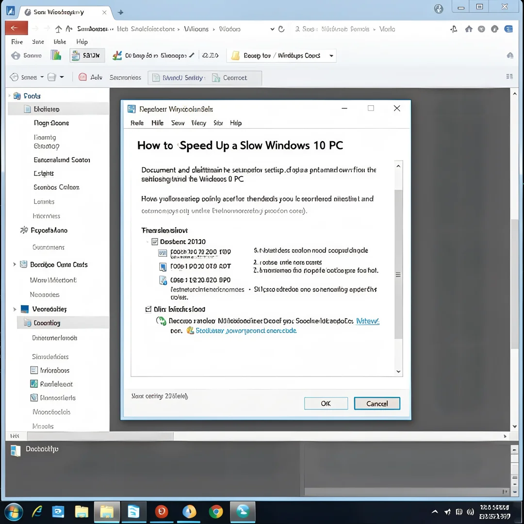This screenshot has height=524, width=524.
Task: Select the Blolieieo sidebar item
Action: [59, 109]
